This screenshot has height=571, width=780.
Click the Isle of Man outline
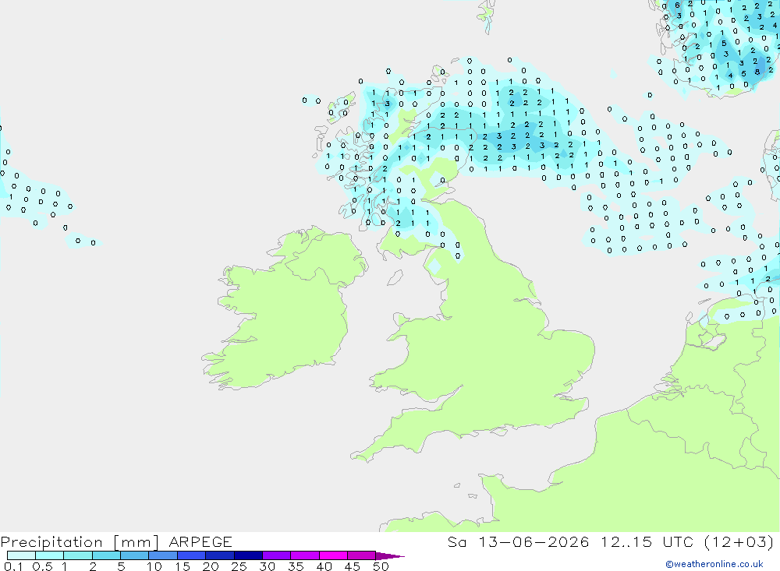click(x=395, y=277)
